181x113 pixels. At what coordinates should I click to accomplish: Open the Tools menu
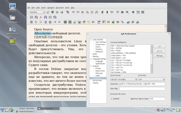[67, 8]
